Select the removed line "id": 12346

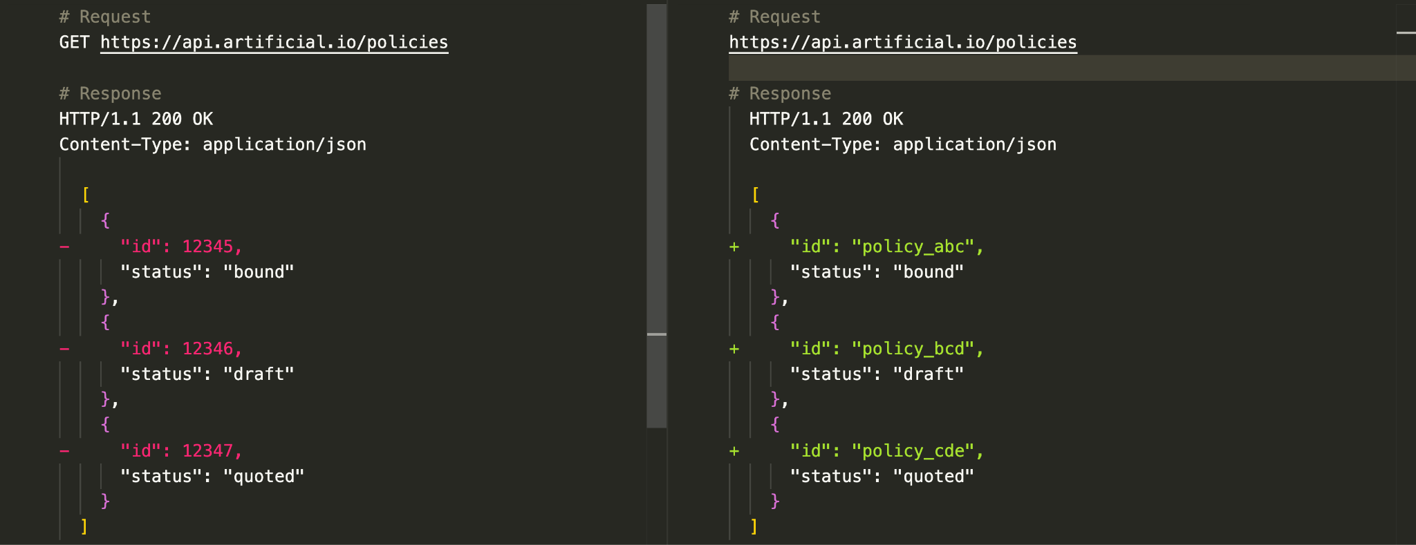tap(181, 349)
